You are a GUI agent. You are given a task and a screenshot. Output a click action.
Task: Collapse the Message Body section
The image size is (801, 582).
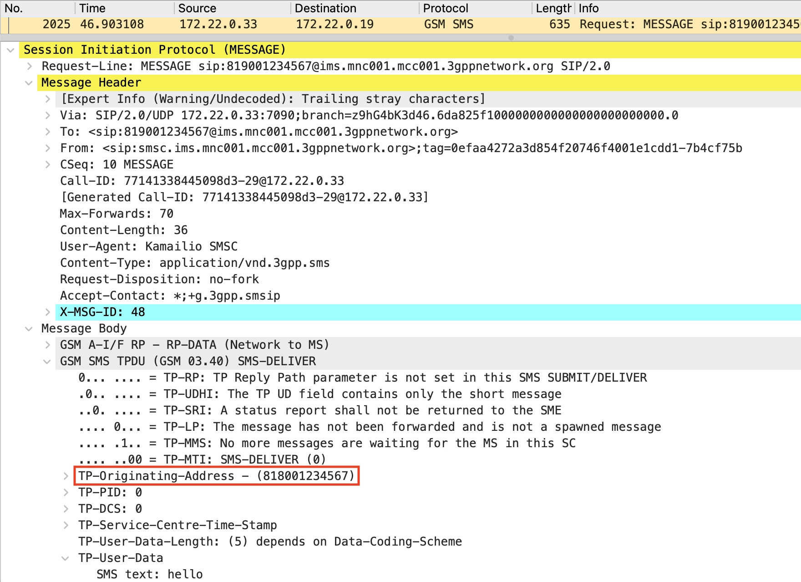[x=29, y=329]
